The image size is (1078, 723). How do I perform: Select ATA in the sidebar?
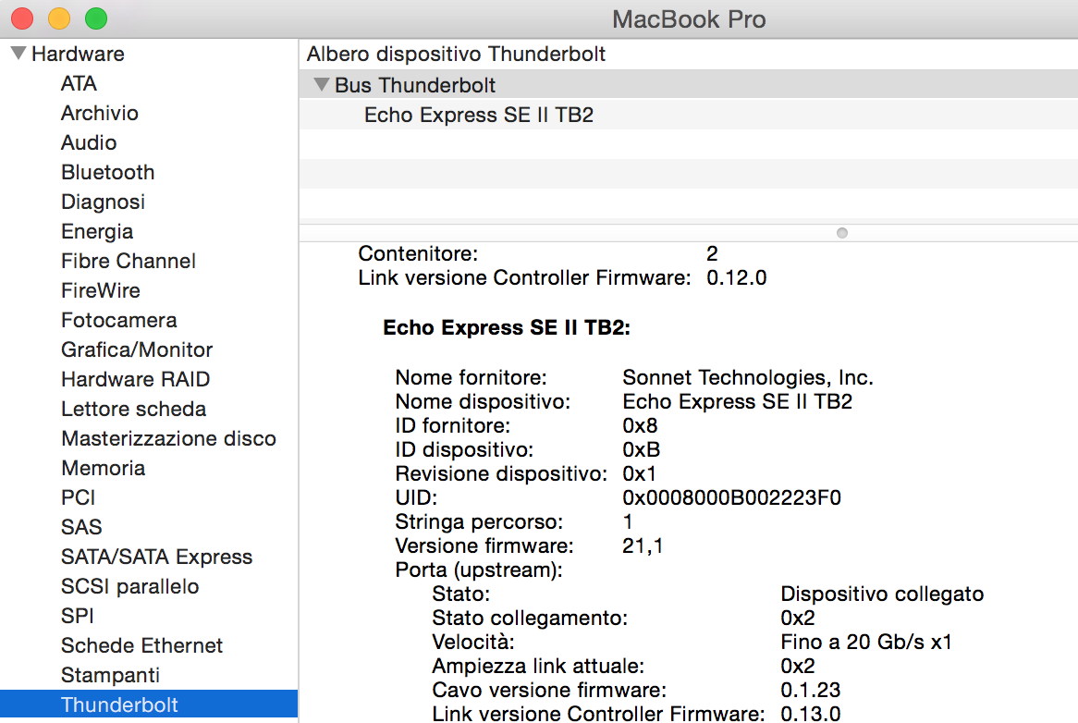[79, 83]
